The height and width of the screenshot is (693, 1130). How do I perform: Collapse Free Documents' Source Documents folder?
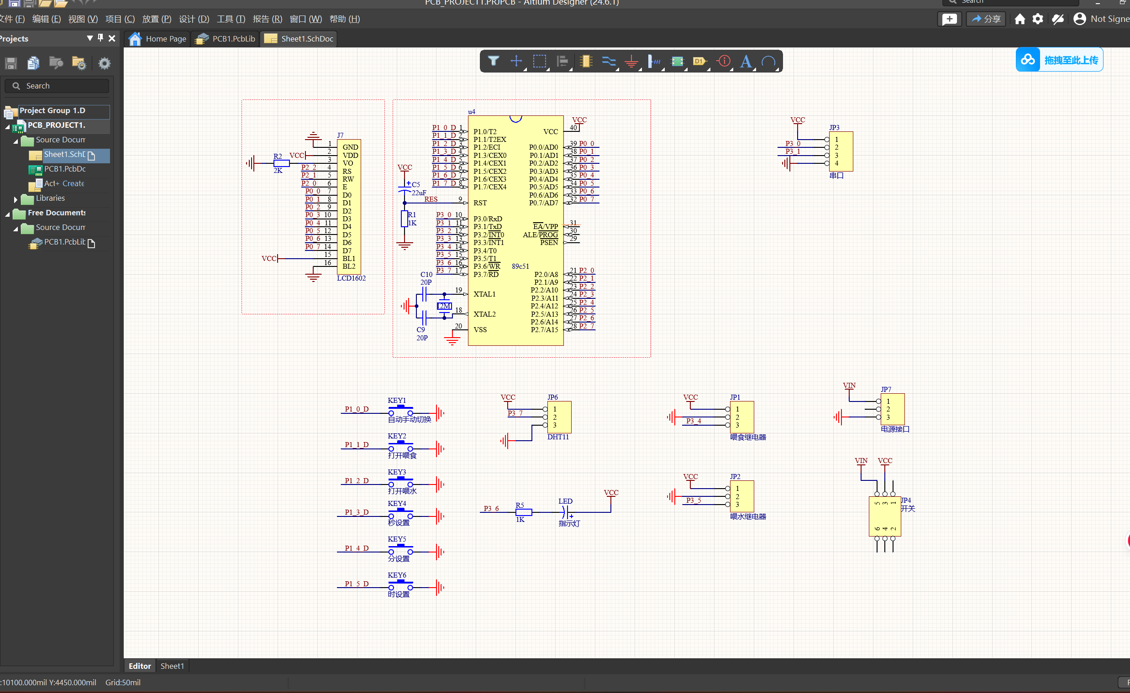coord(16,229)
